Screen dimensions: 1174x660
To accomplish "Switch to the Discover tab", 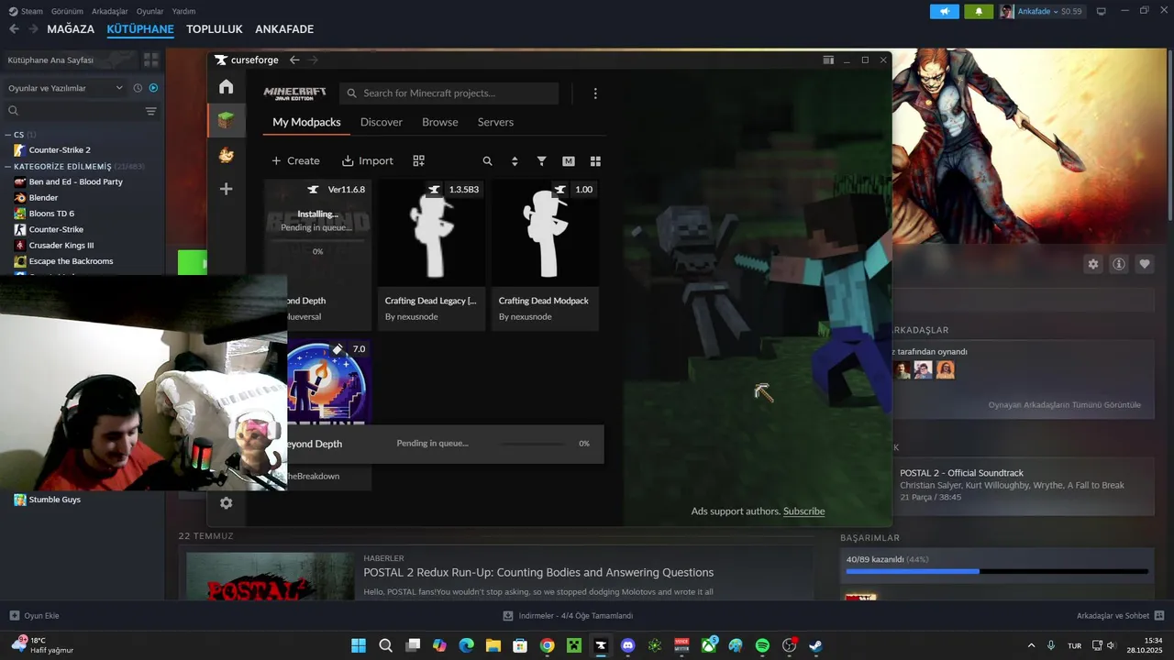I will (x=382, y=122).
